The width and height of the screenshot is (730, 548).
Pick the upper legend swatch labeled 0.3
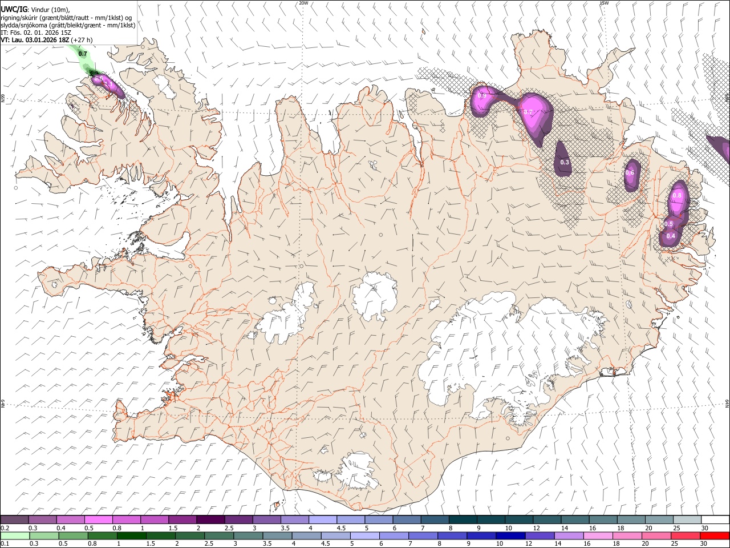point(42,519)
